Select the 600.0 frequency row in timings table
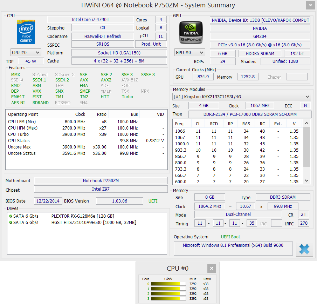The width and height of the screenshot is (317, 304). tap(238, 182)
